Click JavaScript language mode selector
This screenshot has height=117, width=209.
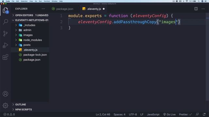(153, 114)
